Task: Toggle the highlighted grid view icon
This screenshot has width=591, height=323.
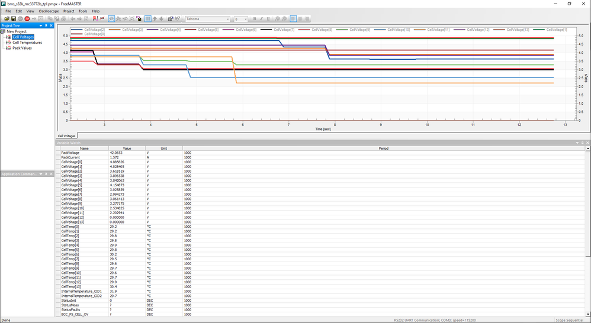Action: tap(148, 18)
